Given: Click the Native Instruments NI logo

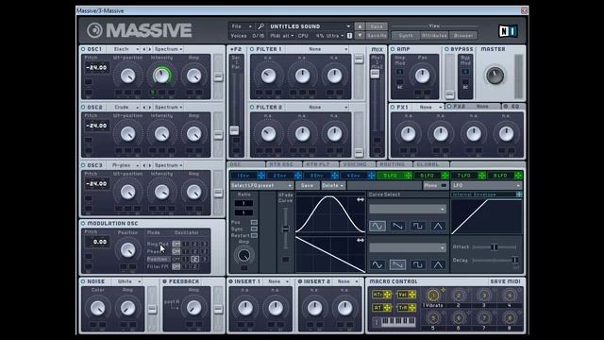Looking at the screenshot, I should [x=508, y=31].
